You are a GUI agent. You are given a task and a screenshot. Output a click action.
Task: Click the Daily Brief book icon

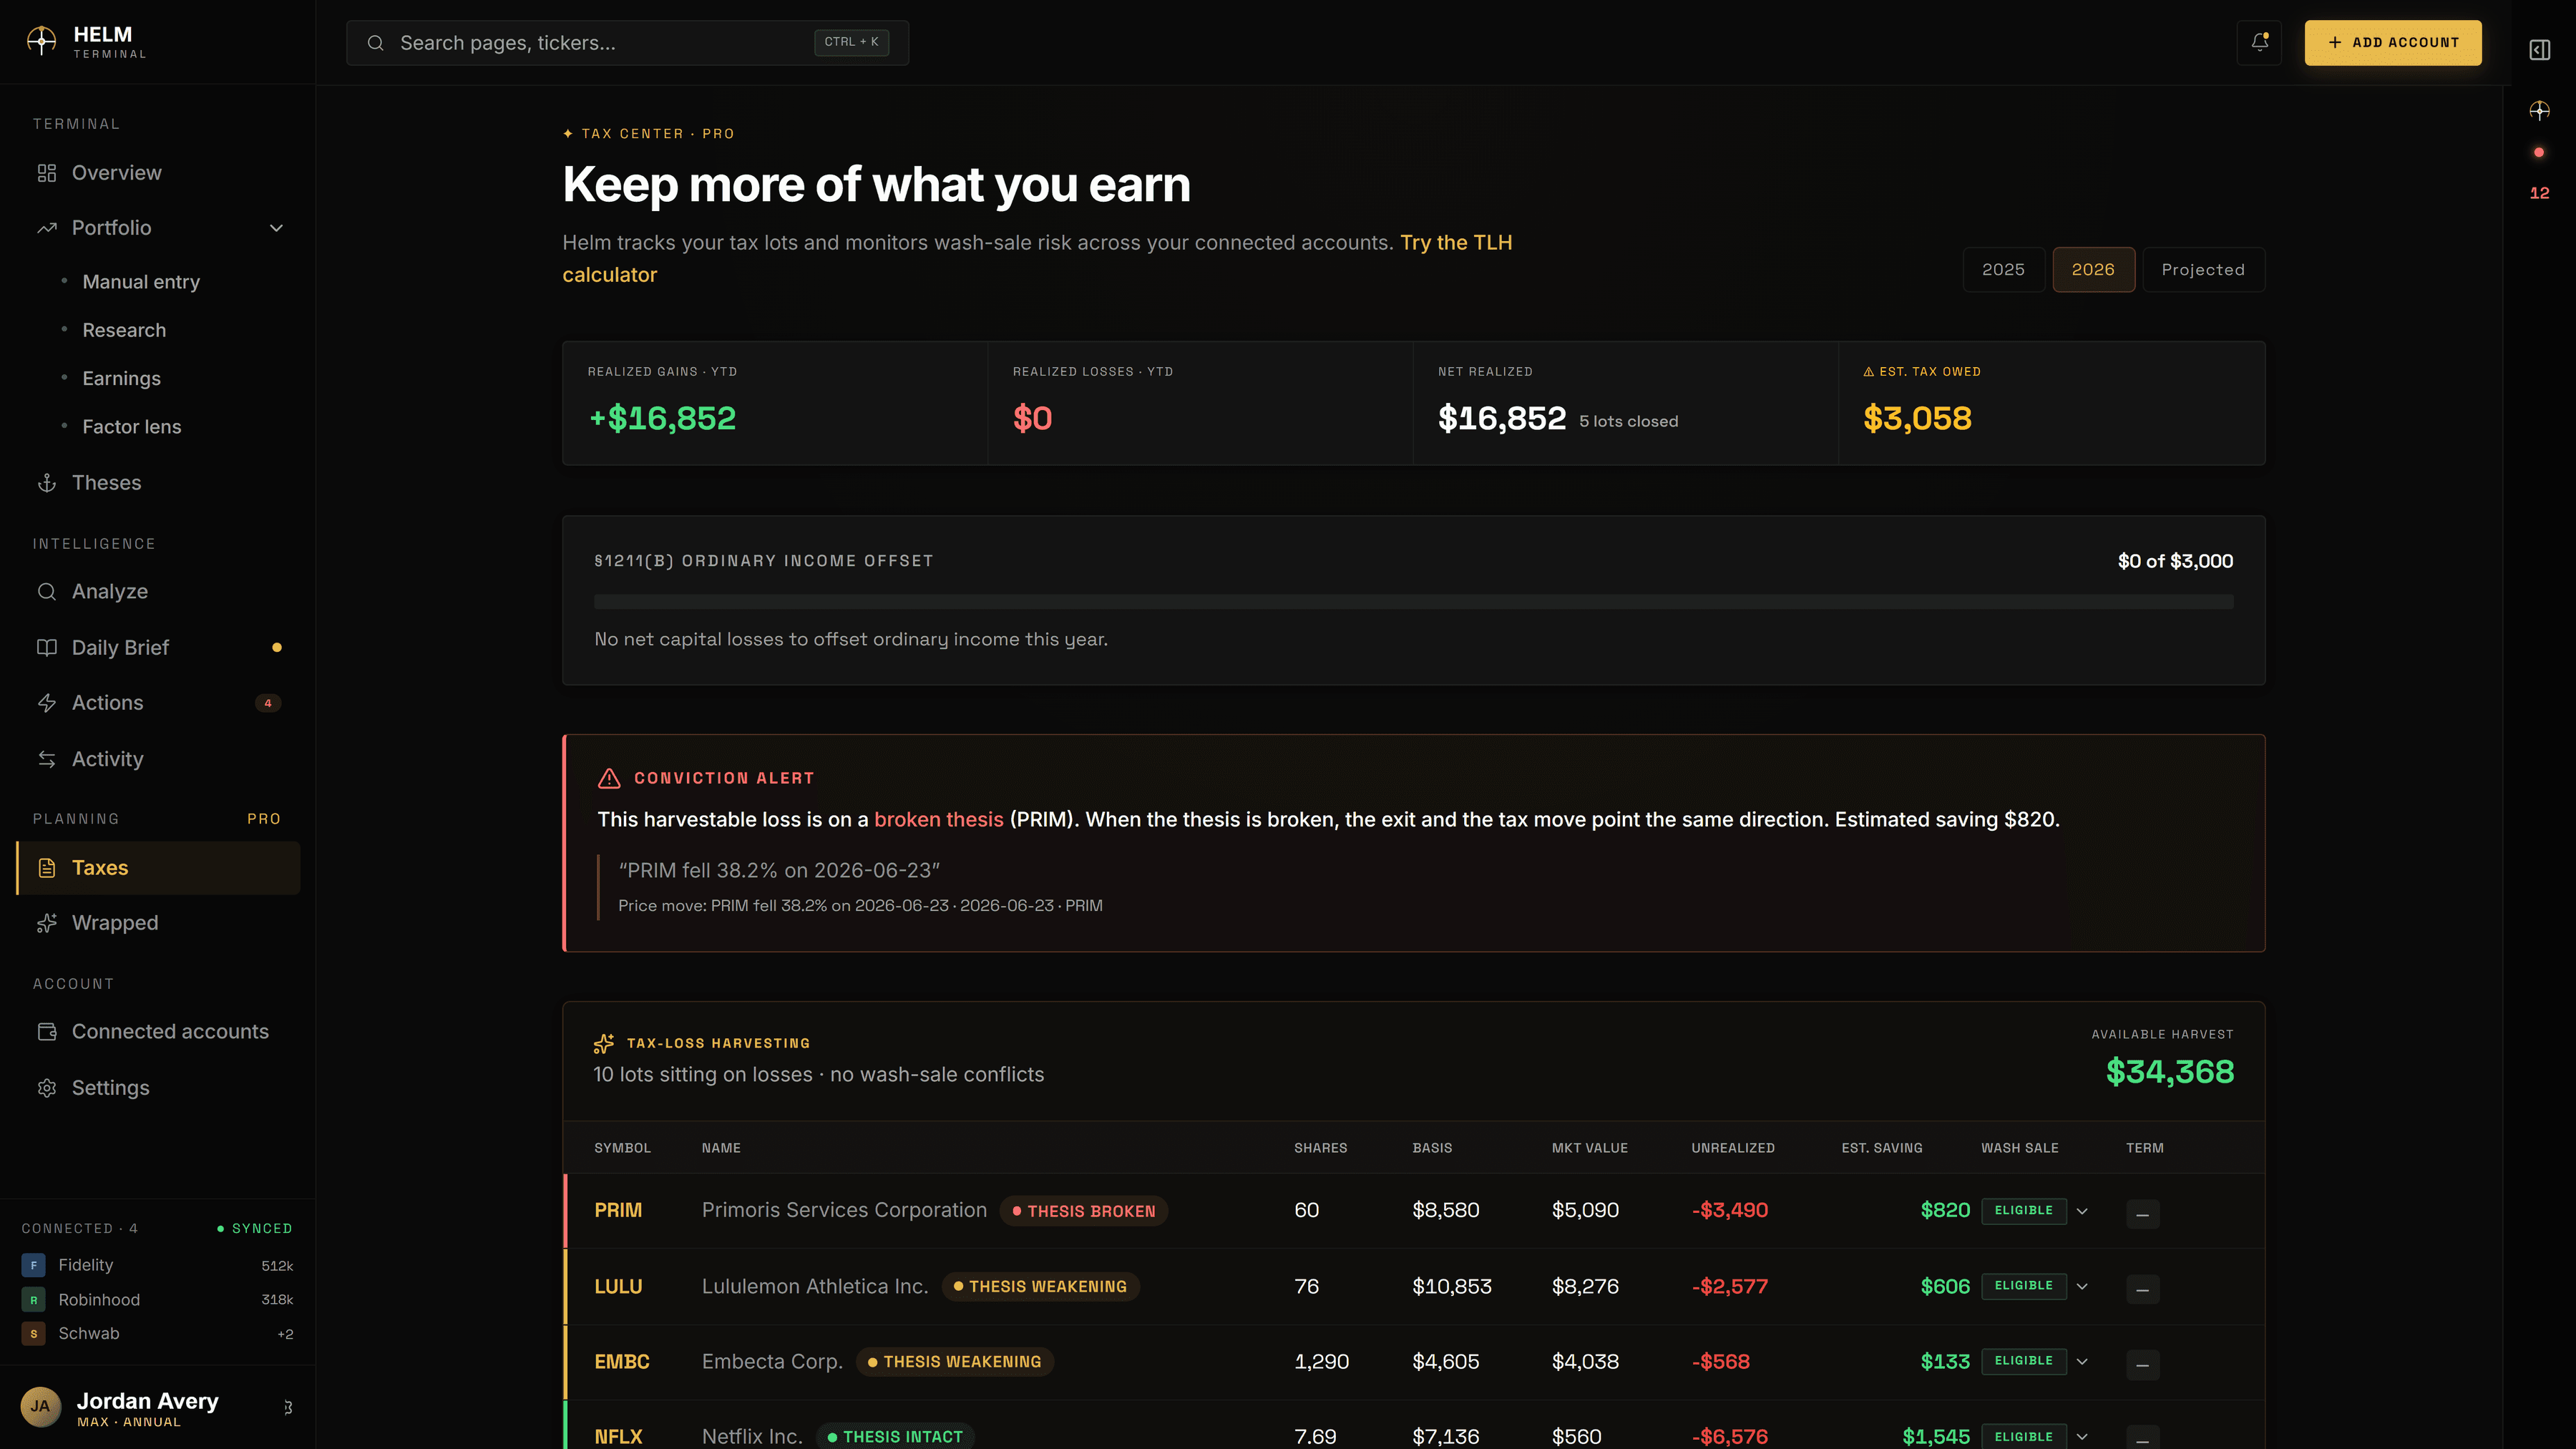47,648
